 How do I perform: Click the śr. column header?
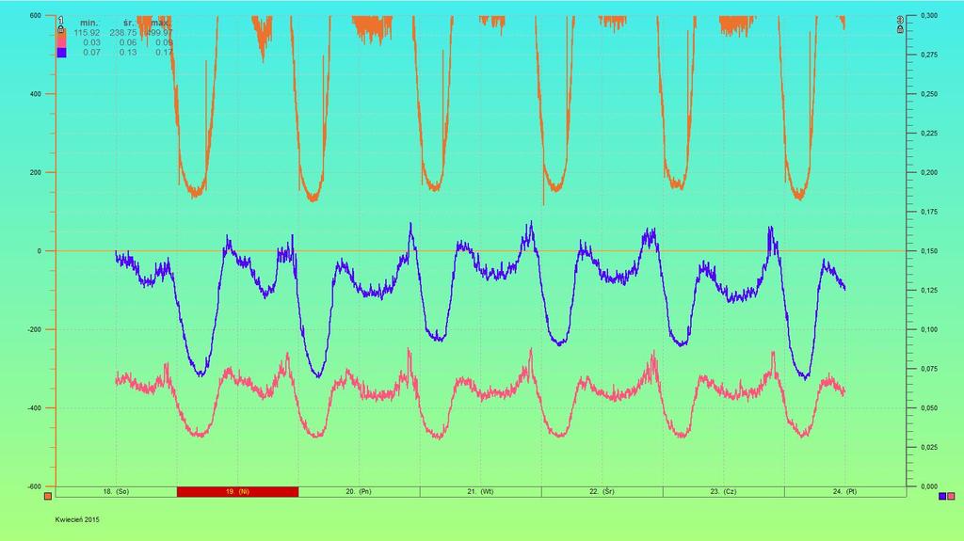click(128, 23)
